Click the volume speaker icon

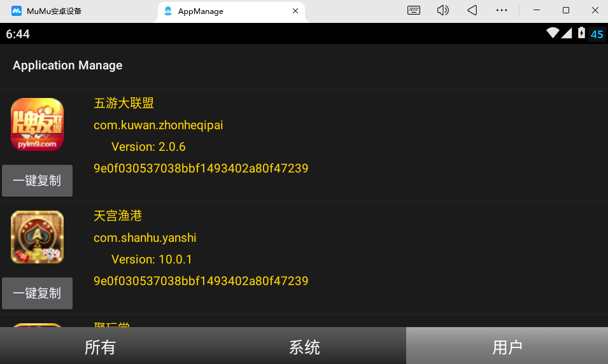(x=443, y=11)
